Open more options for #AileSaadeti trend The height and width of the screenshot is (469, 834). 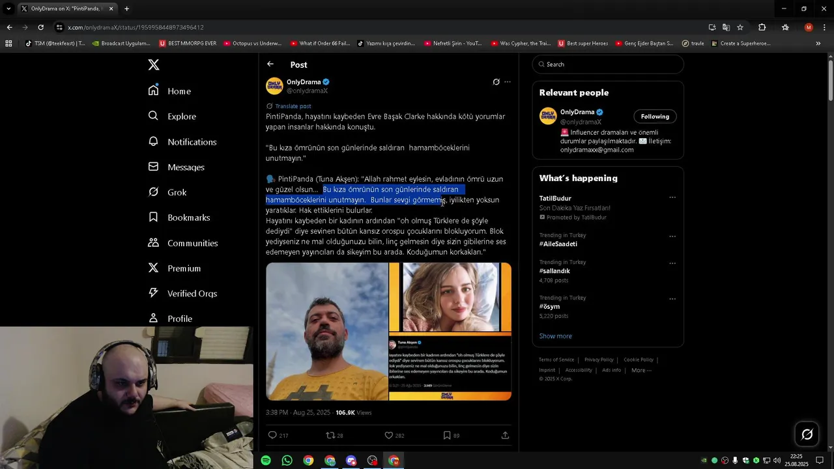pyautogui.click(x=672, y=236)
